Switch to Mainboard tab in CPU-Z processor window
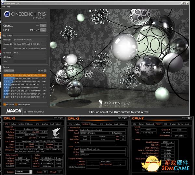195x175 pixels. coord(21,124)
